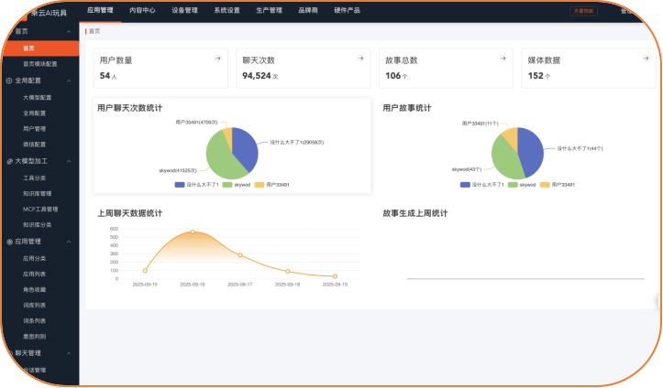Click the red outlined button in top bar
This screenshot has height=388, width=663.
pyautogui.click(x=583, y=11)
